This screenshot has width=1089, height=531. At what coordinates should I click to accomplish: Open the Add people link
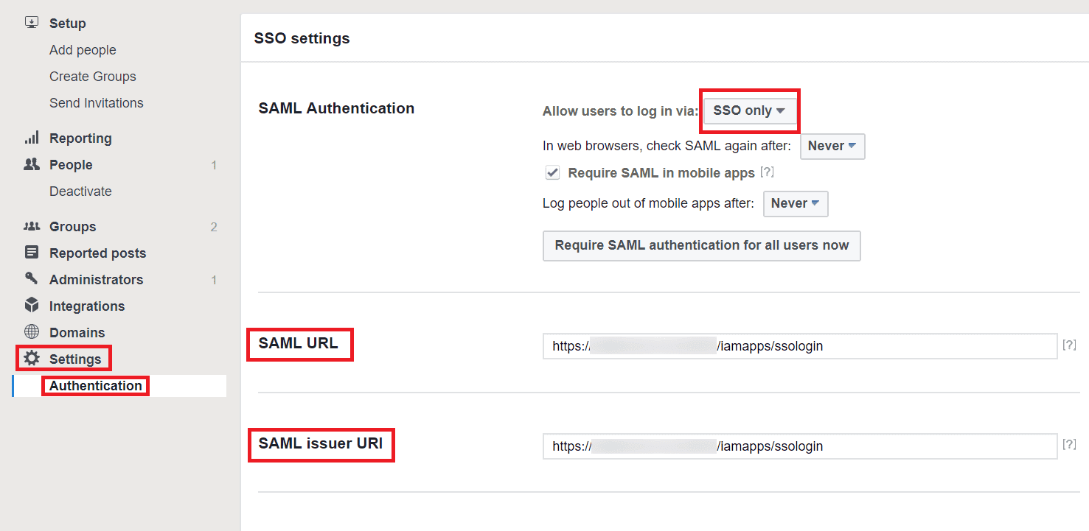83,49
